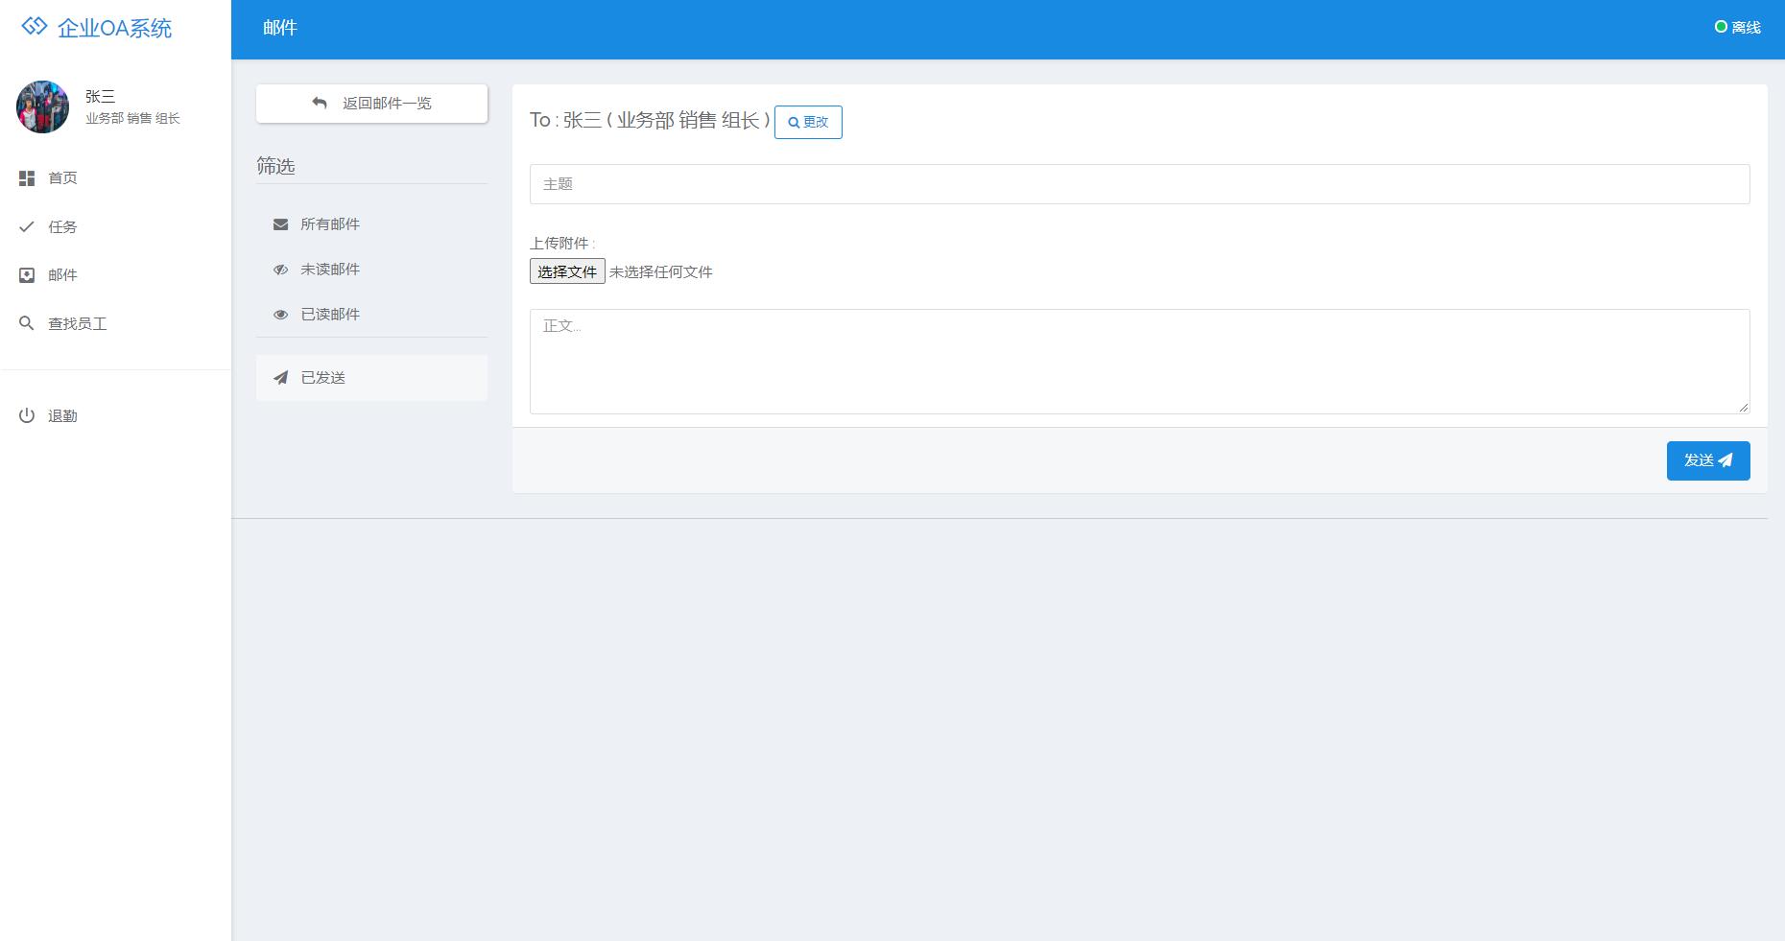Click the green status circle beside 离线
Viewport: 1785px width, 941px height.
click(x=1721, y=27)
